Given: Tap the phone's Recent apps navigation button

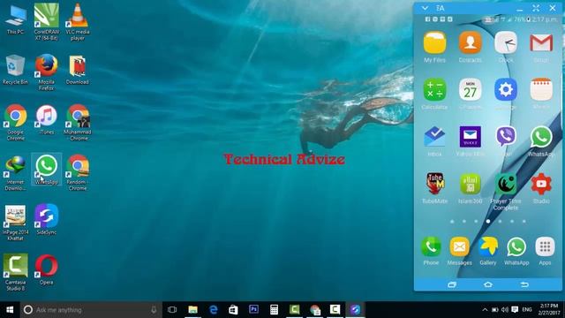Looking at the screenshot, I should click(452, 284).
